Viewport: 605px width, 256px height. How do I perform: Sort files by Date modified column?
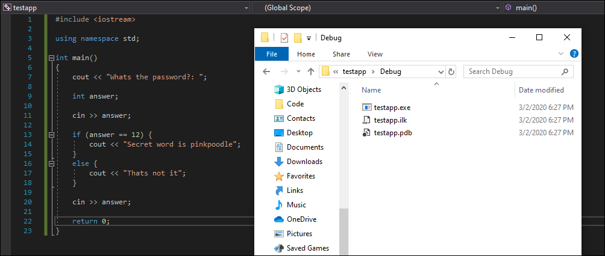pos(541,90)
